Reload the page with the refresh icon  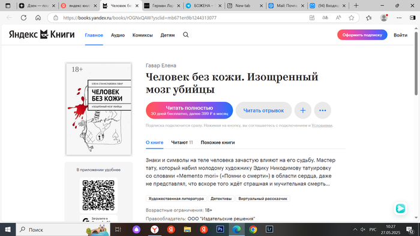[x=23, y=17]
